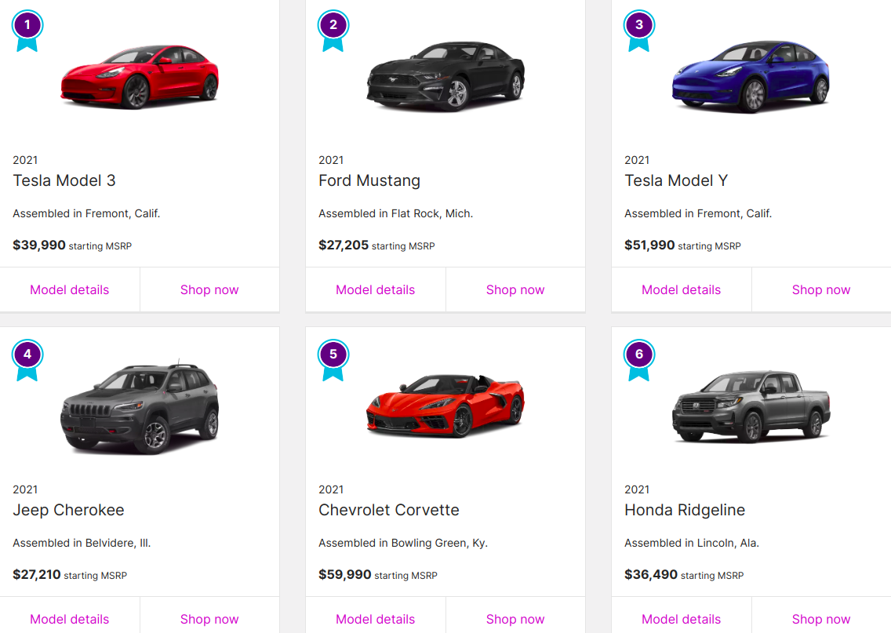Viewport: 891px width, 633px height.
Task: Open Model details for Chevrolet Corvette
Action: click(x=375, y=619)
